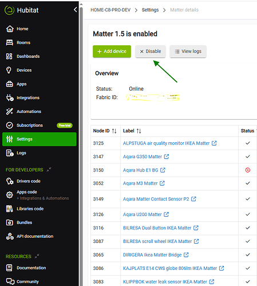Click checkmark status for Aqara G350 row
The height and width of the screenshot is (286, 257).
[x=248, y=156]
